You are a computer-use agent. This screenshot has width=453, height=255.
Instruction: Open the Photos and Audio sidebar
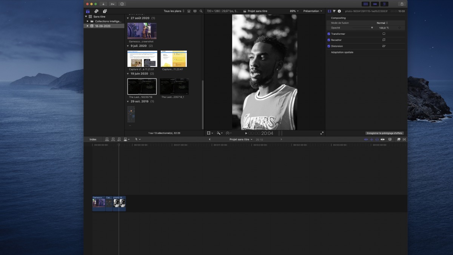point(96,11)
